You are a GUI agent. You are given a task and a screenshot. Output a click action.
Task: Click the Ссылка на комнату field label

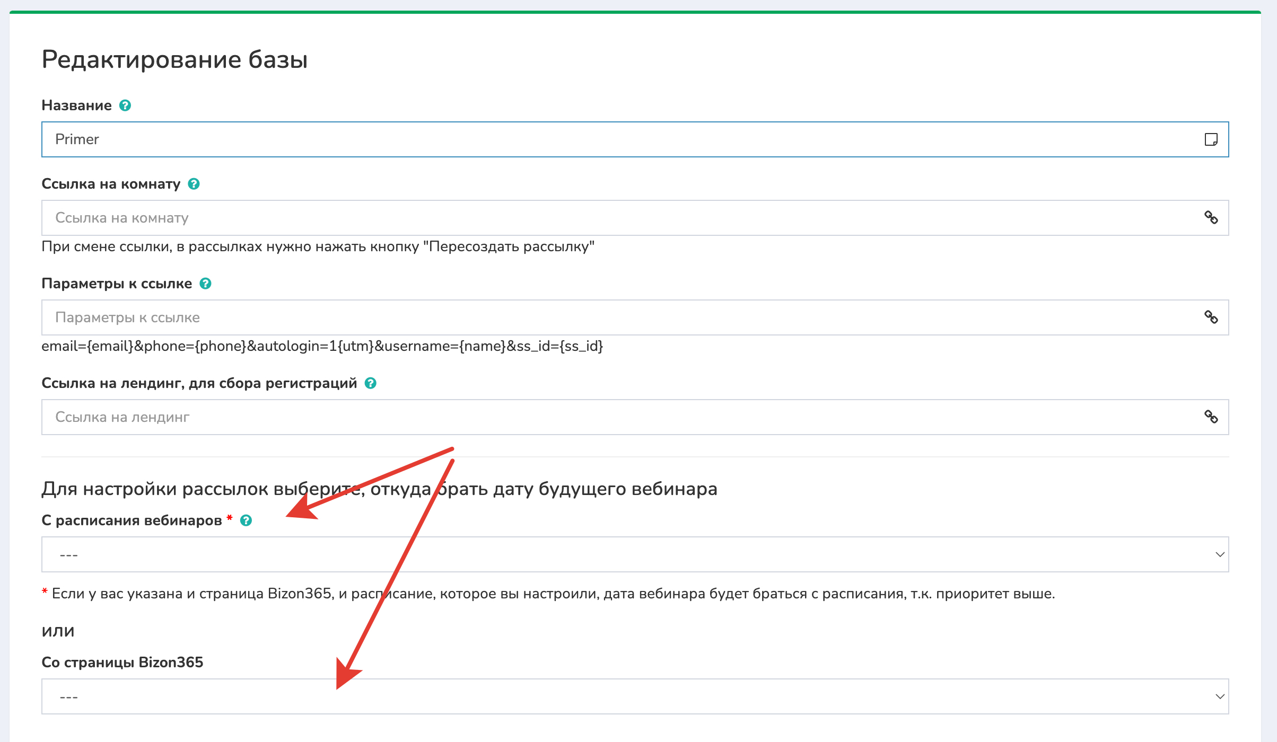111,184
